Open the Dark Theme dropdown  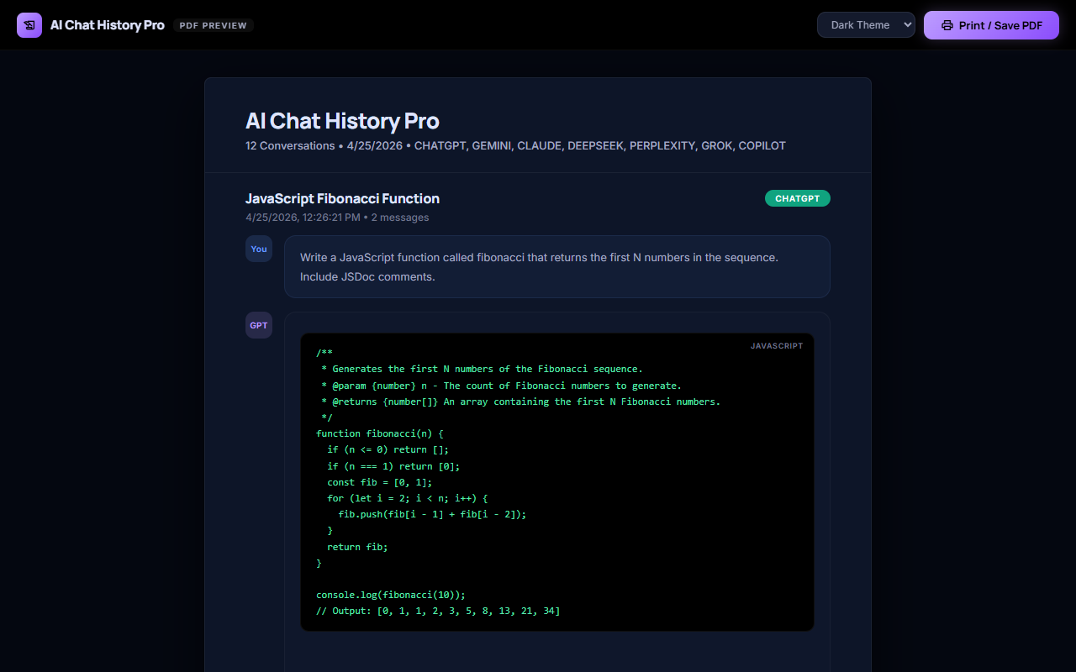866,25
